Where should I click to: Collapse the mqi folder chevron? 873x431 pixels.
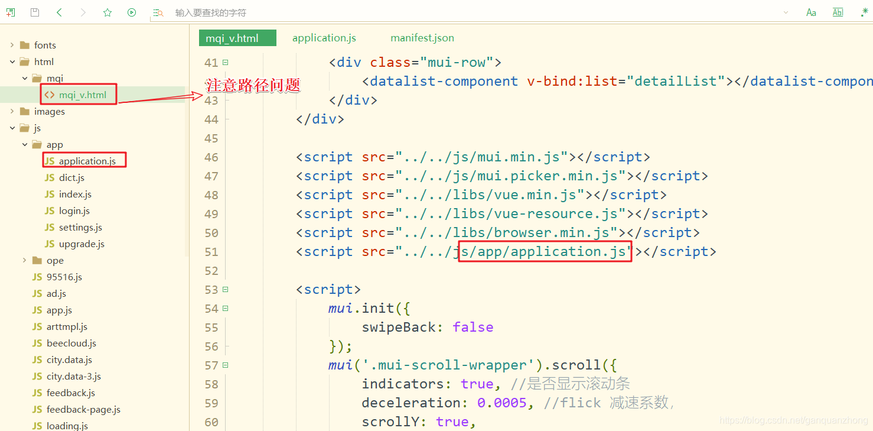click(24, 78)
